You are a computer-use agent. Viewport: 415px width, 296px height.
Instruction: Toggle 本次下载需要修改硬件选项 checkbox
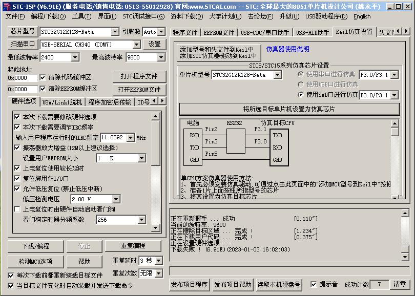click(17, 117)
